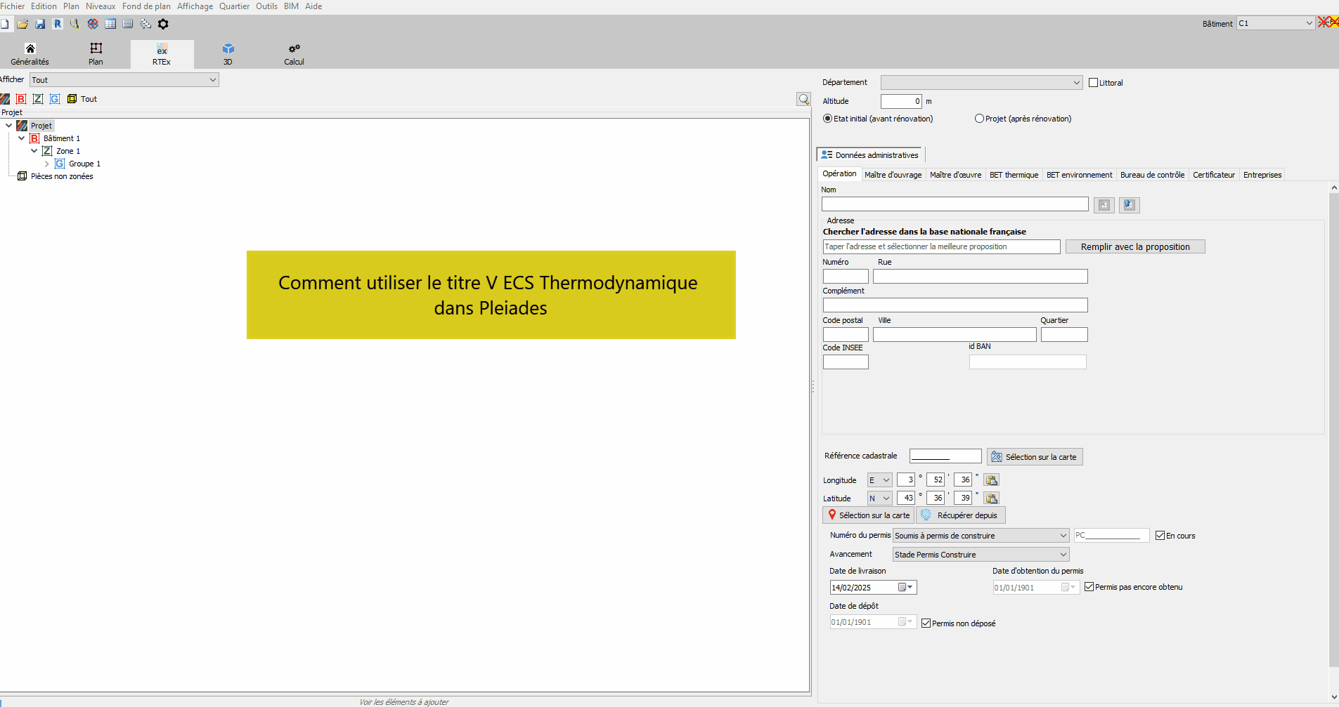Open settings with the gear icon

click(163, 24)
